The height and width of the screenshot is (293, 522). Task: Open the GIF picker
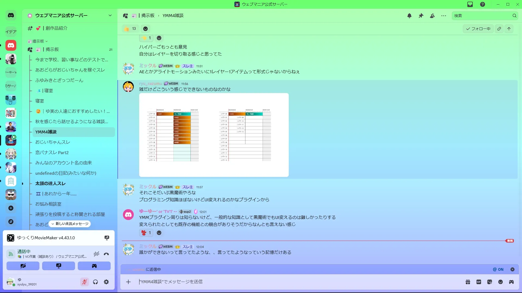(x=479, y=282)
